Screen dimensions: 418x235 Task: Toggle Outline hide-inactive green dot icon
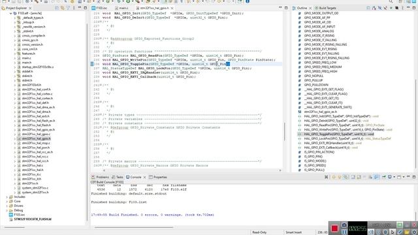tap(391, 8)
